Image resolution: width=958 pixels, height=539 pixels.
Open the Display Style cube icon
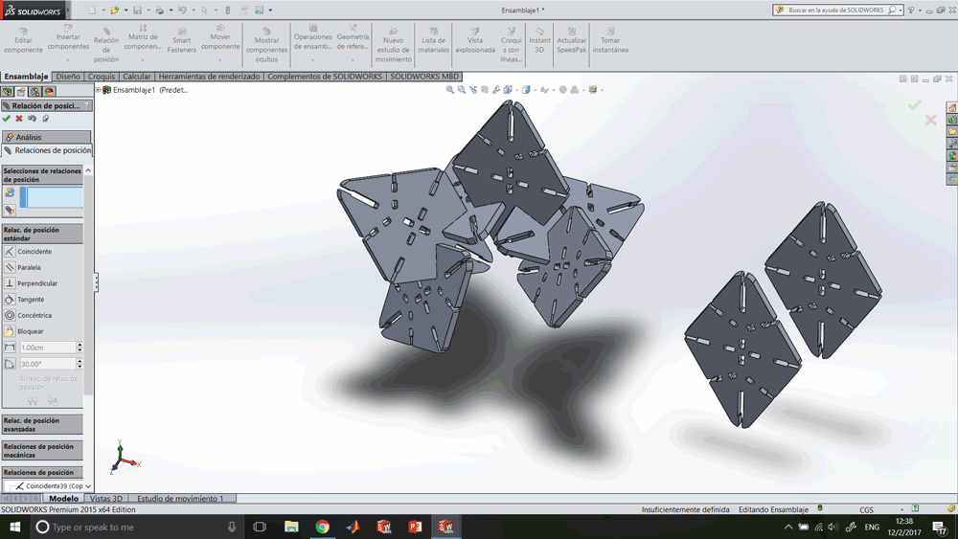tap(526, 90)
